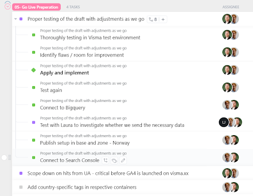Click grey status square of Add country-specific tags
Image resolution: width=253 pixels, height=196 pixels.
coord(21,187)
